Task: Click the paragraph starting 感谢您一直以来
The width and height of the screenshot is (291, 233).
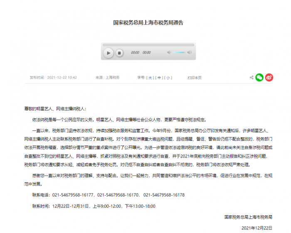Action: click(x=148, y=180)
